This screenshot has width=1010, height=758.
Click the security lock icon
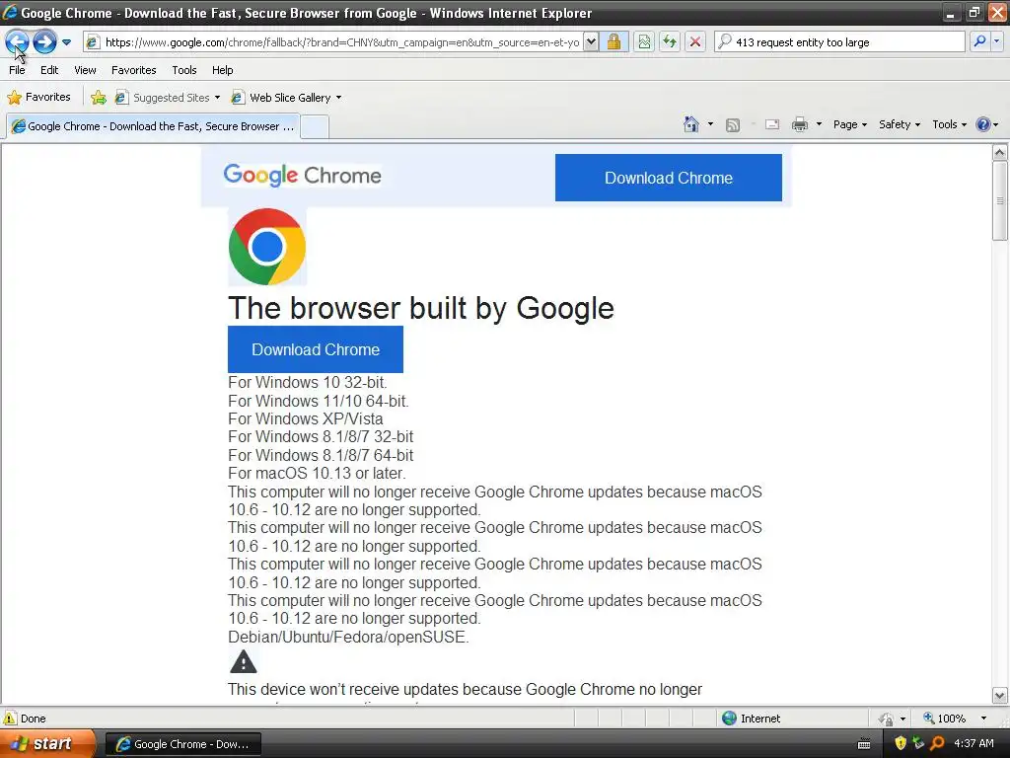coord(613,42)
